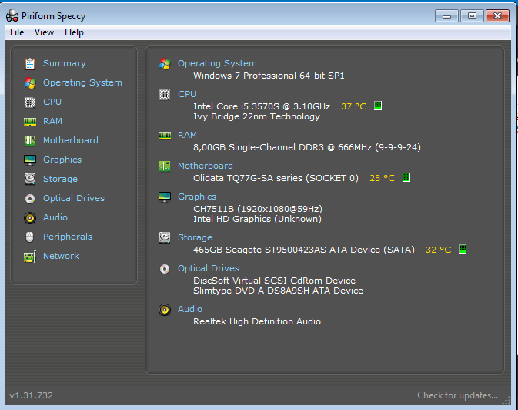
Task: Click the Operating System Windows flag sidebar icon
Action: tap(30, 82)
